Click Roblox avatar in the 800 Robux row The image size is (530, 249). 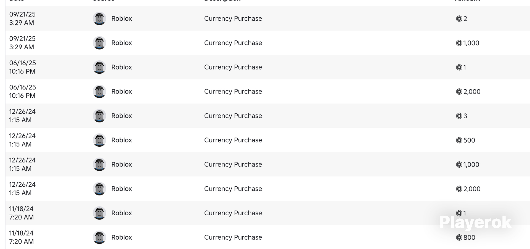tap(99, 237)
